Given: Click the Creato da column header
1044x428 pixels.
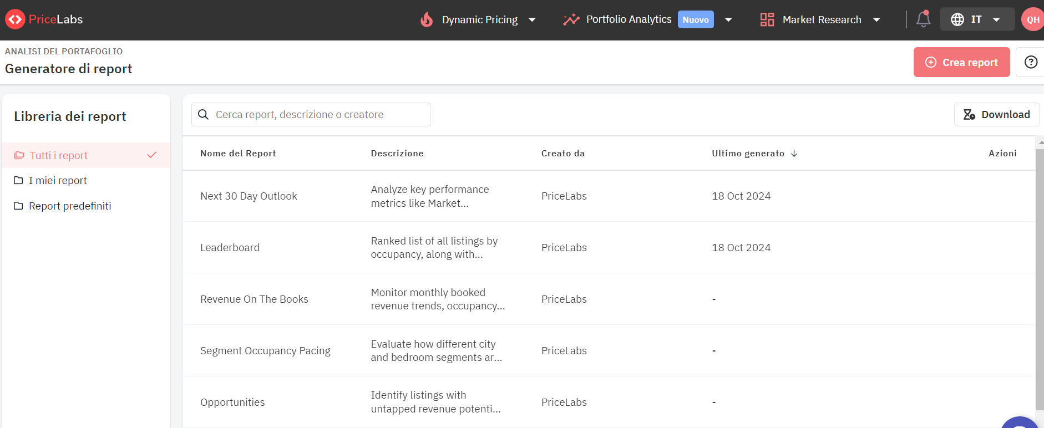Looking at the screenshot, I should pos(563,154).
